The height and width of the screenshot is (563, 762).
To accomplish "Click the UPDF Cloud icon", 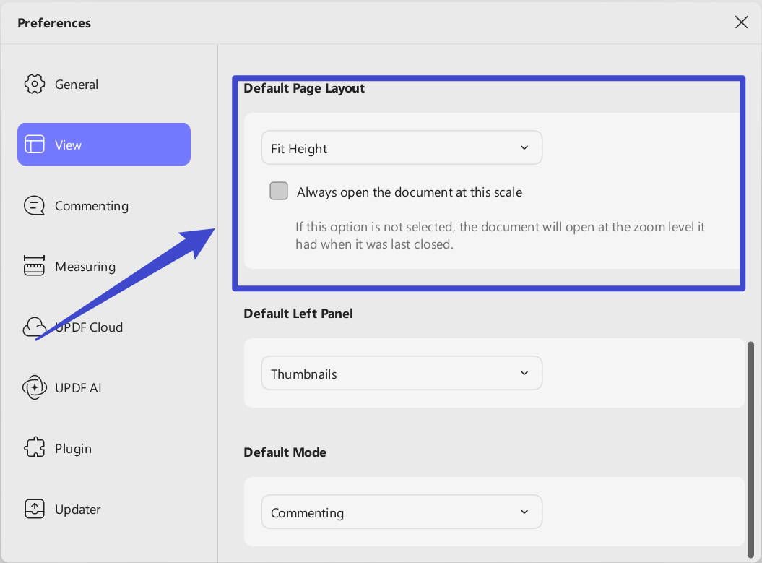I will click(35, 327).
